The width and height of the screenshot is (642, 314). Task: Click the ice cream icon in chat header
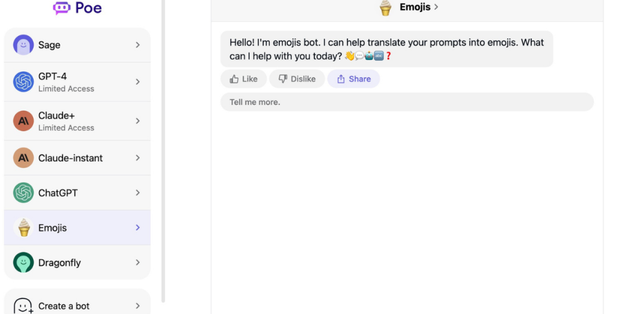[x=385, y=7]
